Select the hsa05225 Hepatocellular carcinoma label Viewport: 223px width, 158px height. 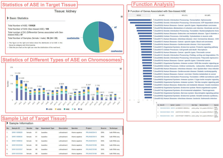[x=186, y=25]
